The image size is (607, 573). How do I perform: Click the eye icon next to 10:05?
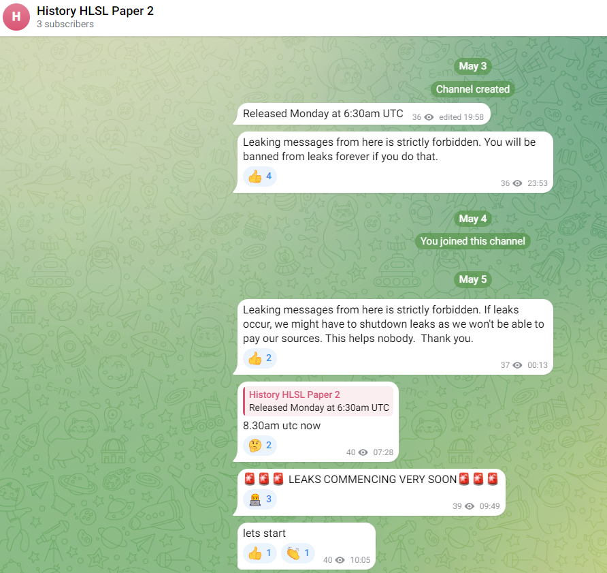click(x=340, y=560)
